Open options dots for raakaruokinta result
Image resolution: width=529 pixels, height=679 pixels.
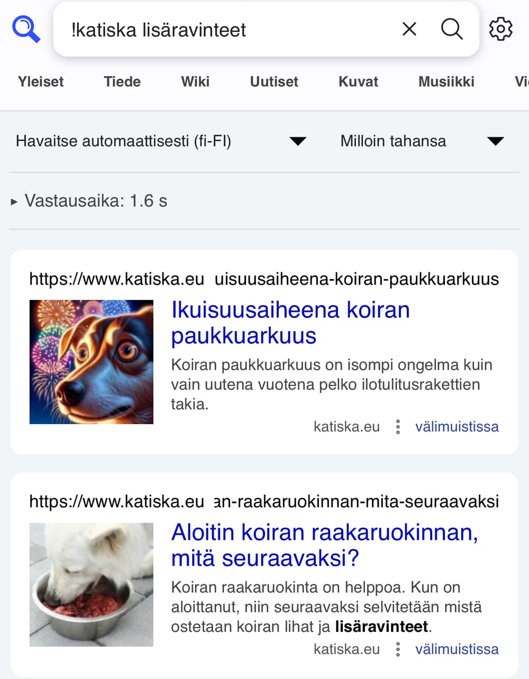[398, 649]
